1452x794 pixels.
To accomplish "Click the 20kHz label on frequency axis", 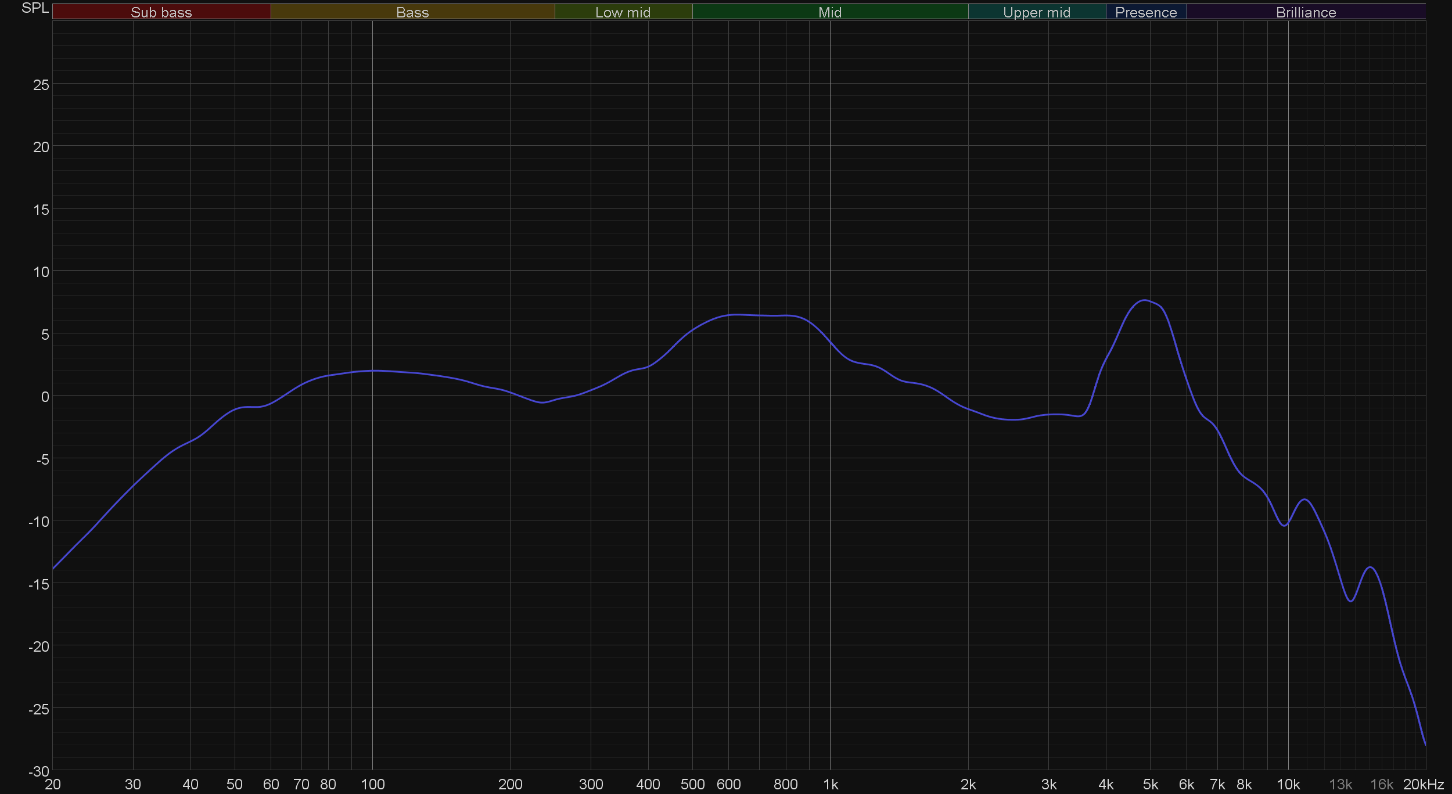I will [1423, 785].
